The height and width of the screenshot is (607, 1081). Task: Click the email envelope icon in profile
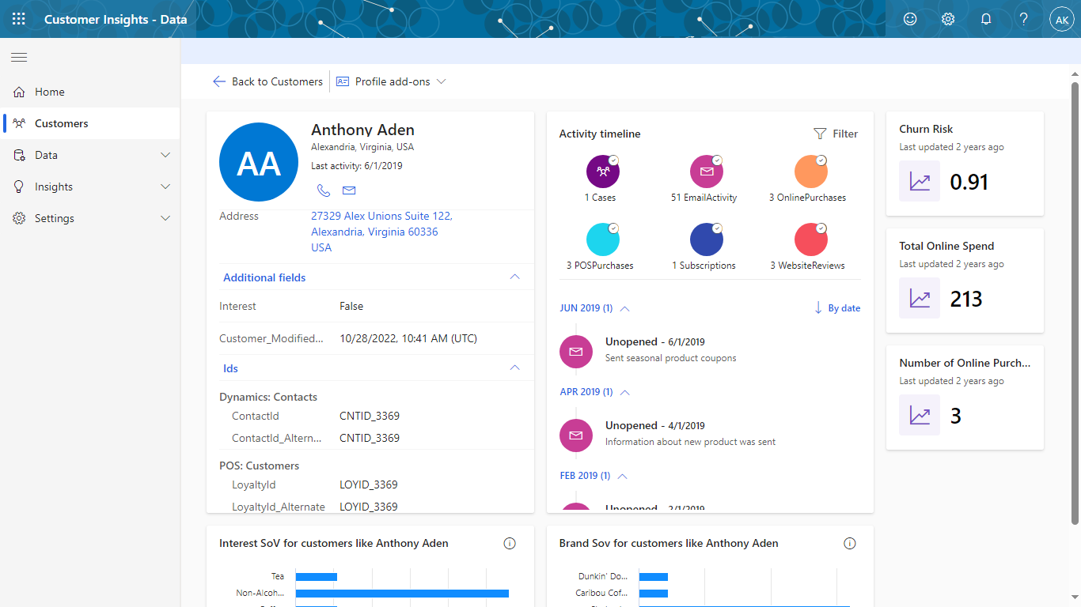[349, 190]
